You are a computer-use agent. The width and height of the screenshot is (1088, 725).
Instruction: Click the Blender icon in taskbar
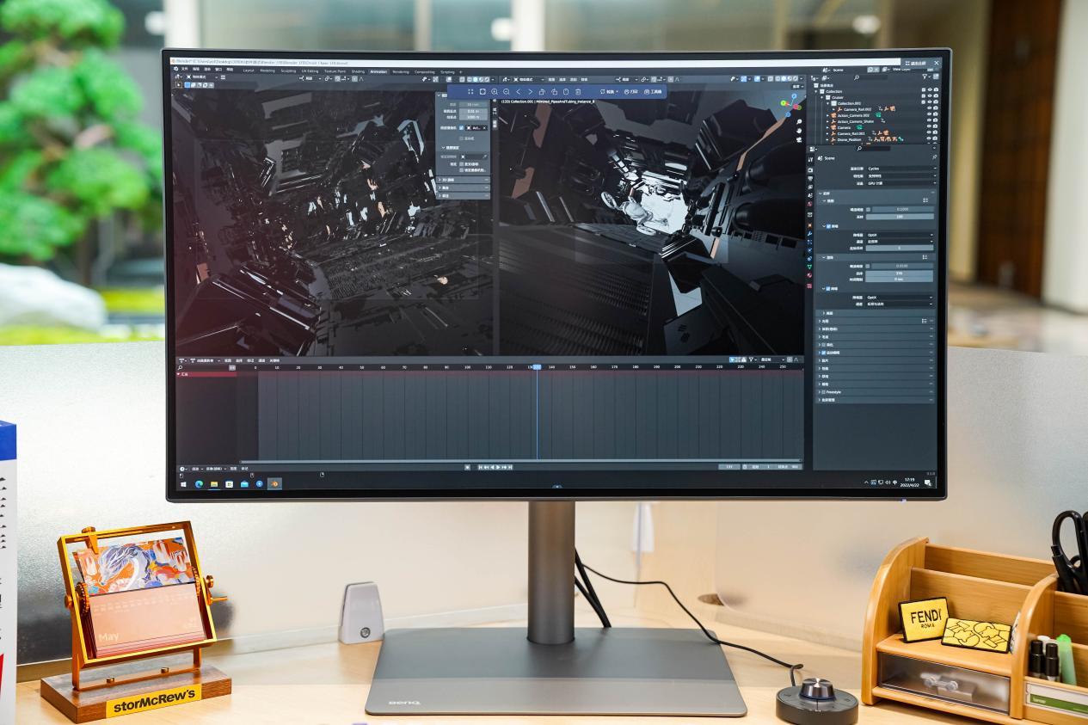(275, 483)
